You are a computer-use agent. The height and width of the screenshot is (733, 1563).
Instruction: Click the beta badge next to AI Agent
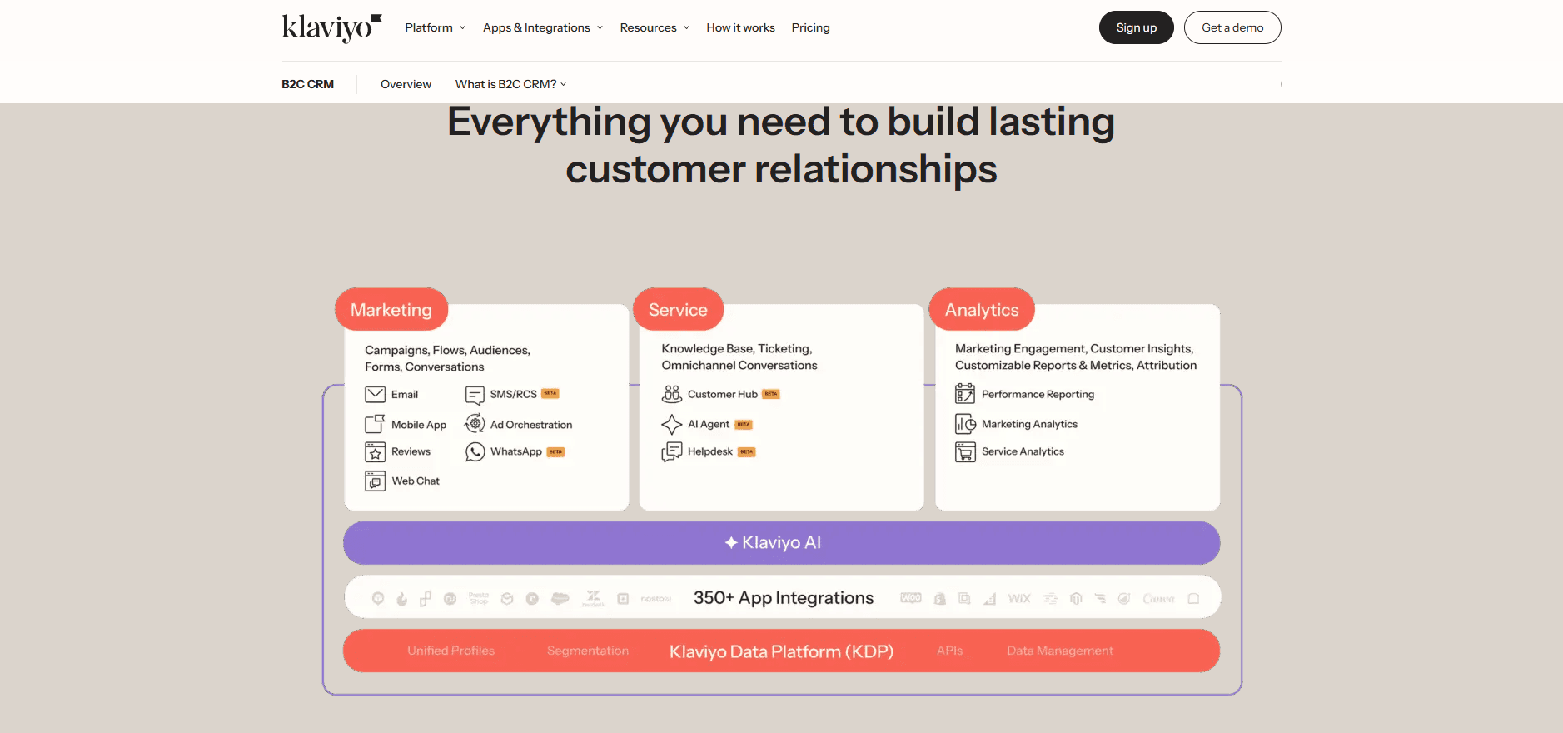(x=744, y=425)
